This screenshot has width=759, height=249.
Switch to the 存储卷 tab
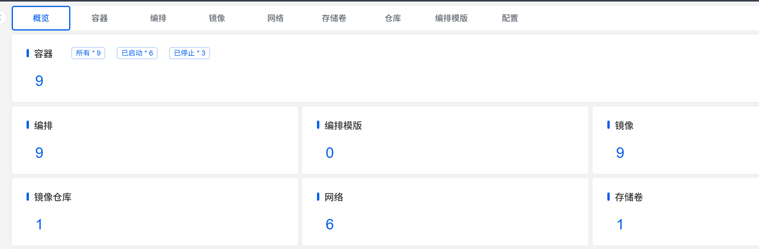coord(334,18)
